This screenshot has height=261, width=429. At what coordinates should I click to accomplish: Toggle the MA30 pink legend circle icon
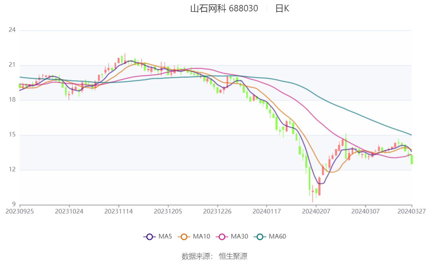222,237
